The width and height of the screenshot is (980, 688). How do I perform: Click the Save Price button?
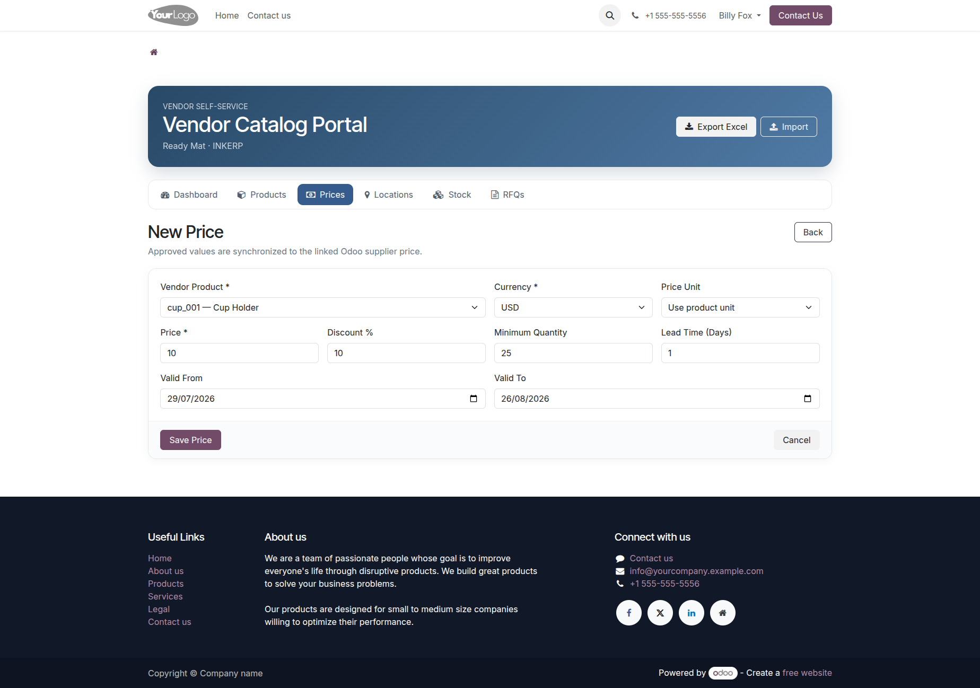click(x=190, y=440)
